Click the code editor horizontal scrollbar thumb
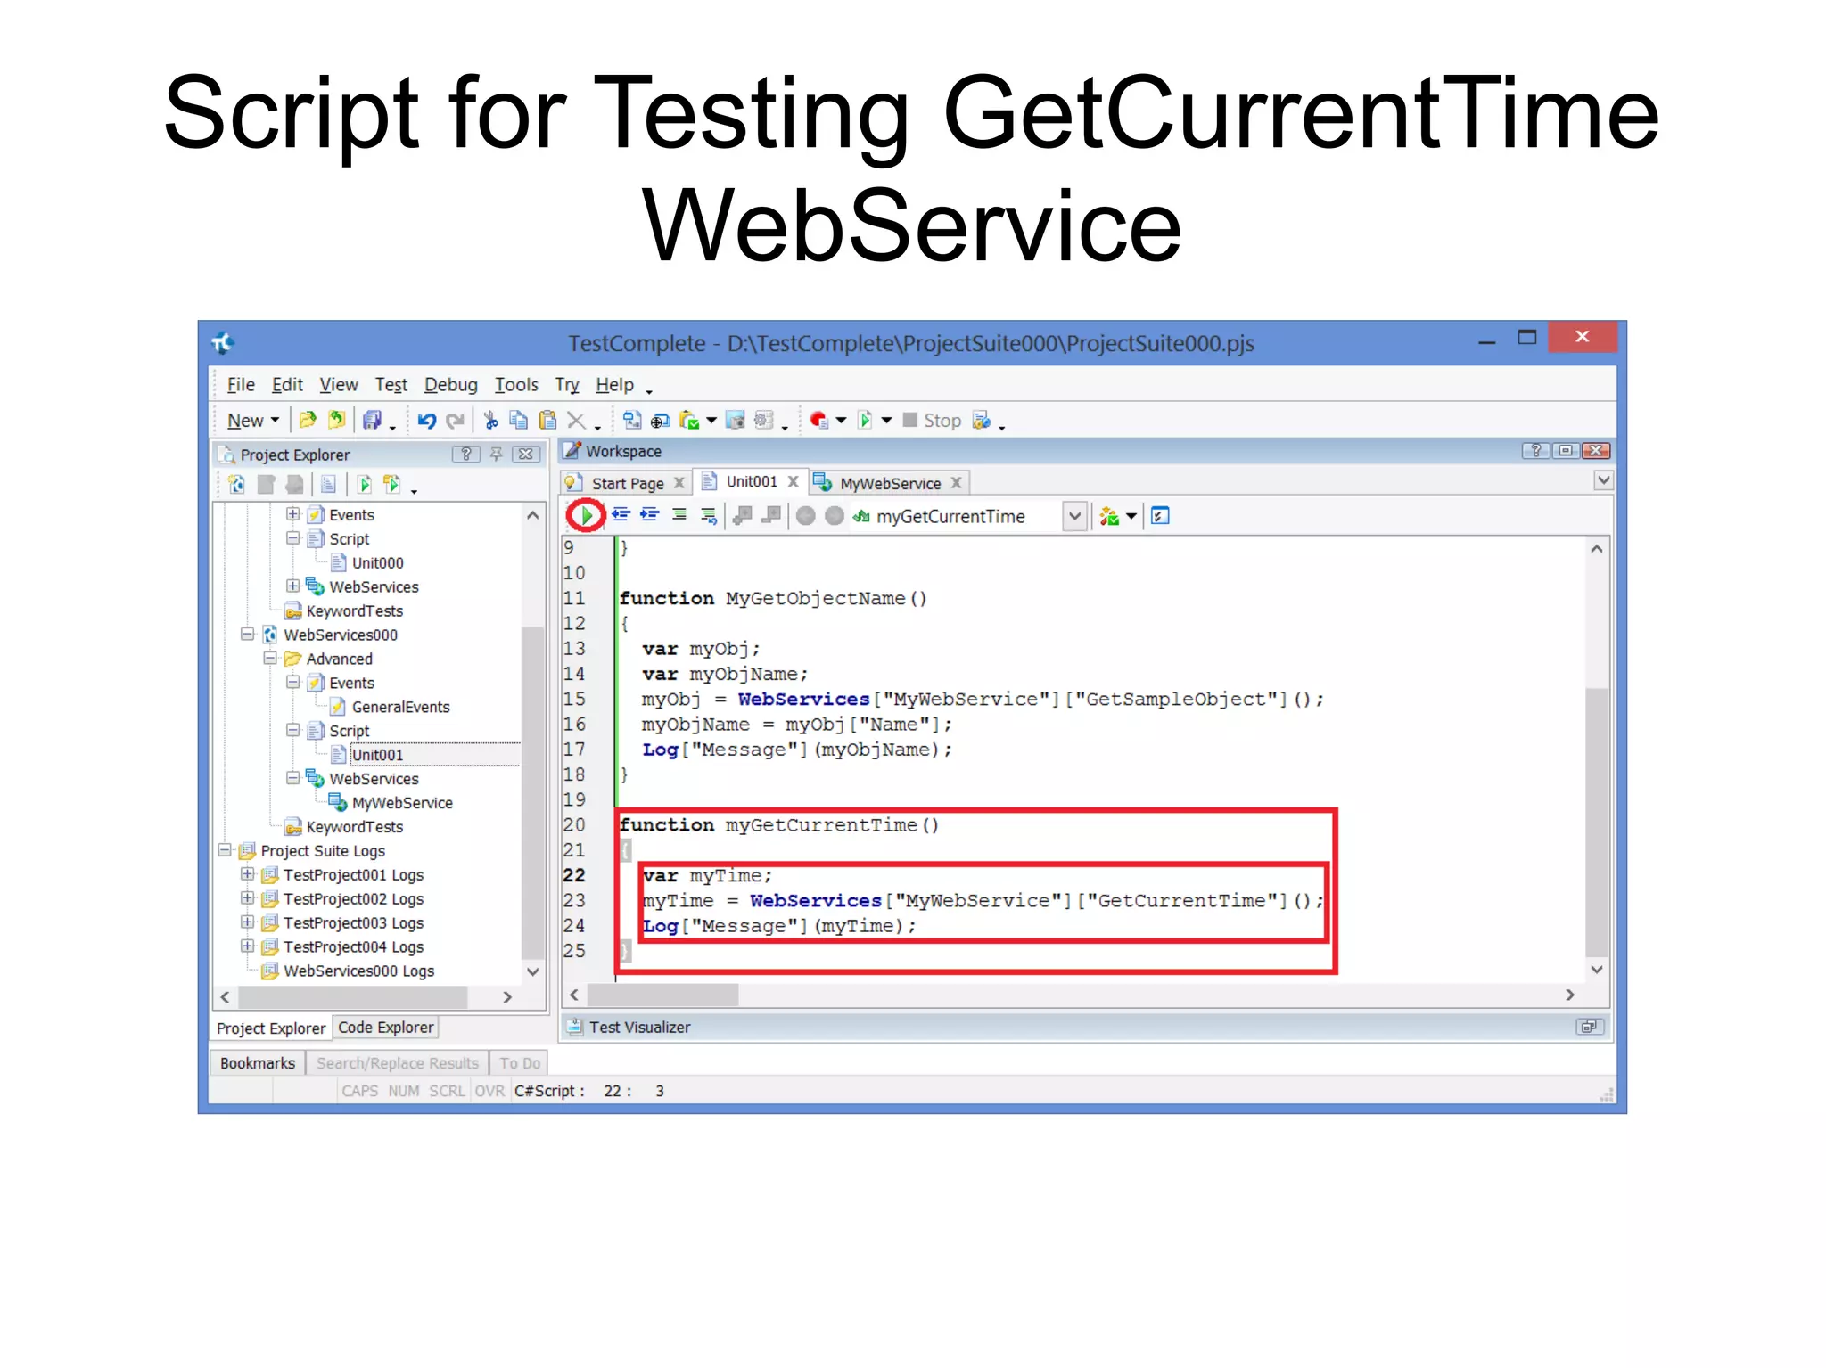Screen dimensions: 1826x1368 662,995
